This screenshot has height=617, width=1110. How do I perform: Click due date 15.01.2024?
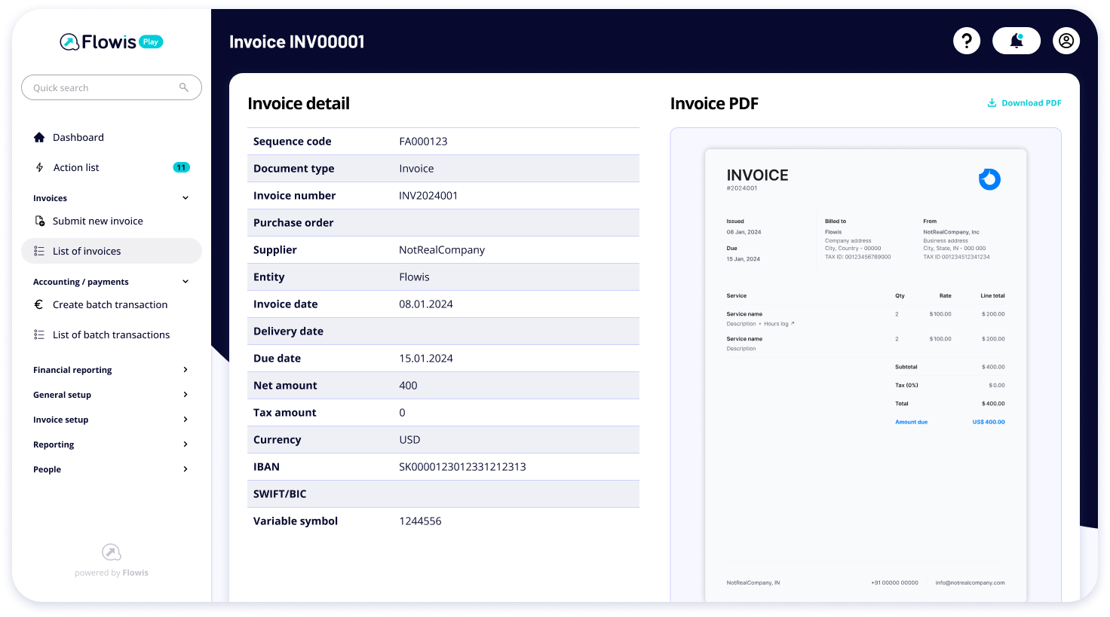click(426, 358)
